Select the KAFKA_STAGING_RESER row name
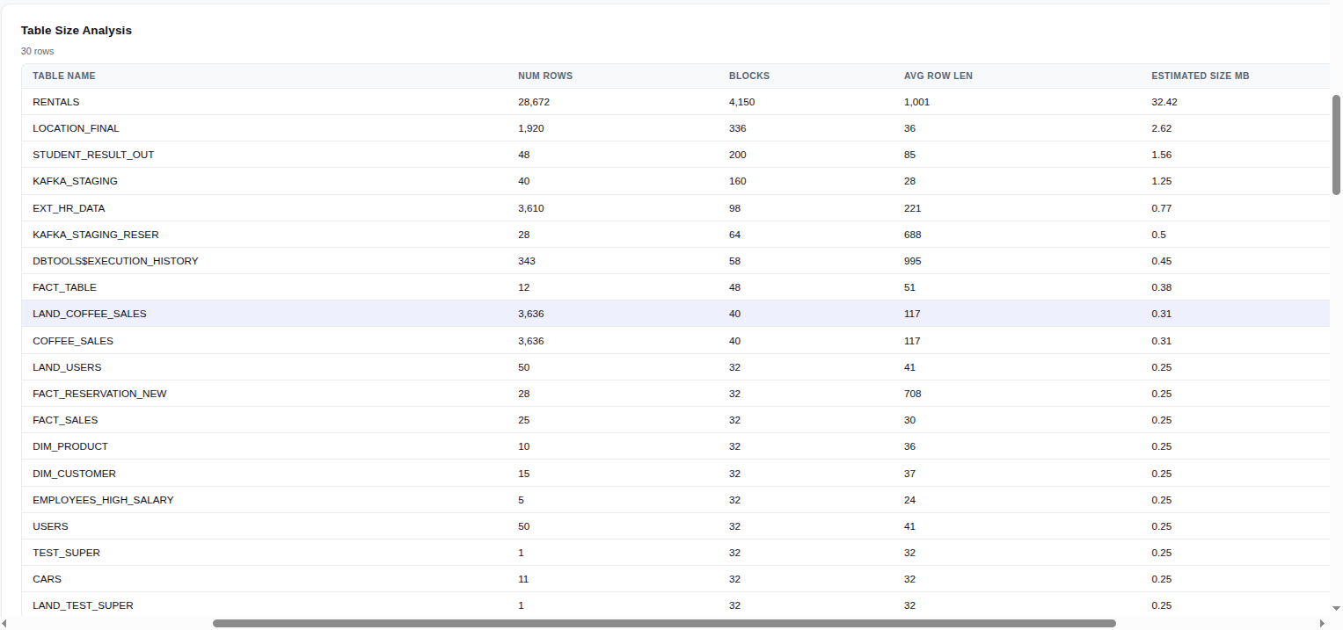The width and height of the screenshot is (1343, 630). point(96,235)
